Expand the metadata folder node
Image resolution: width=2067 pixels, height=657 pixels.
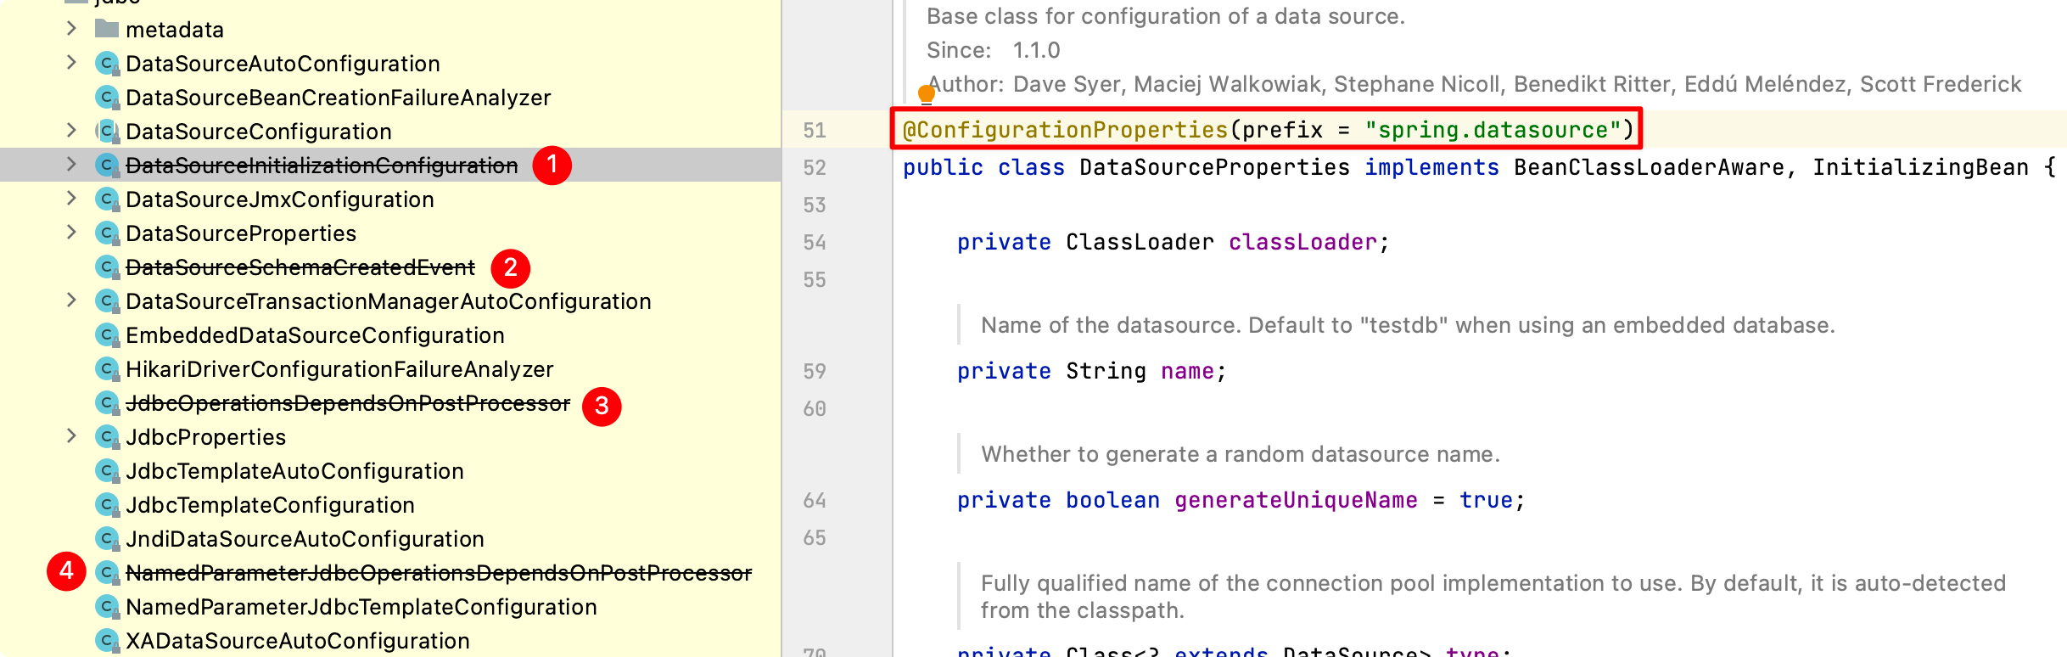pos(71,29)
